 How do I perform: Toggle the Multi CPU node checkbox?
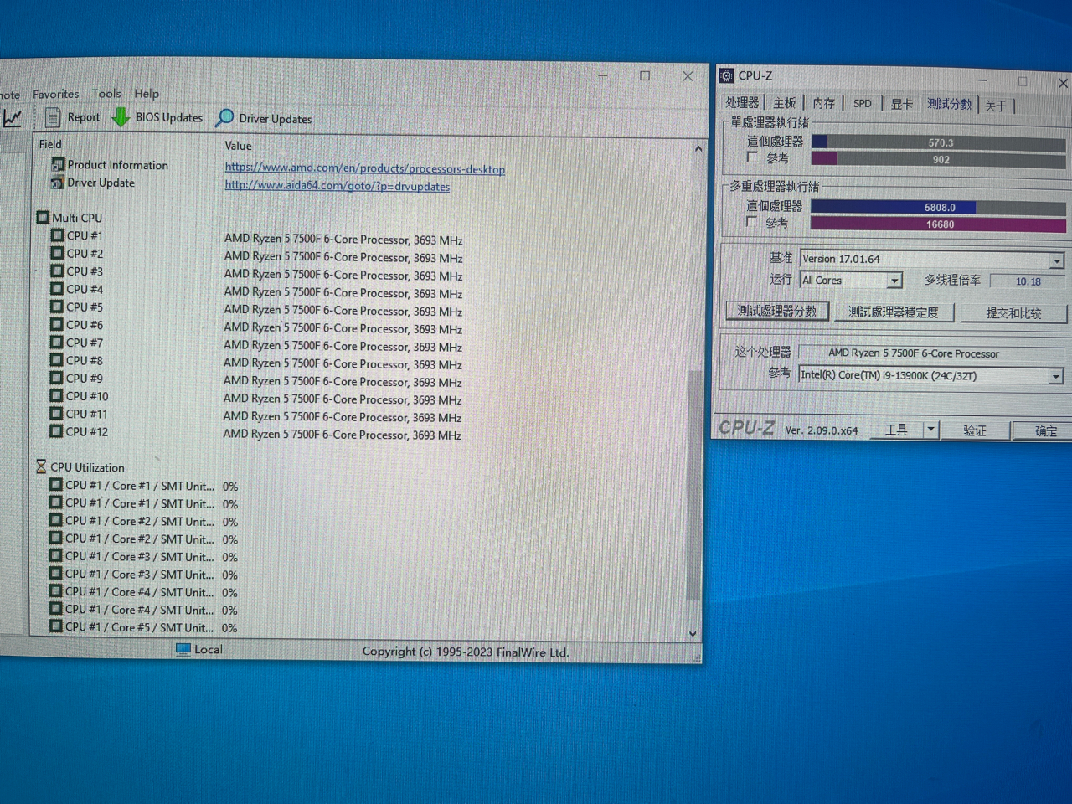[x=43, y=217]
